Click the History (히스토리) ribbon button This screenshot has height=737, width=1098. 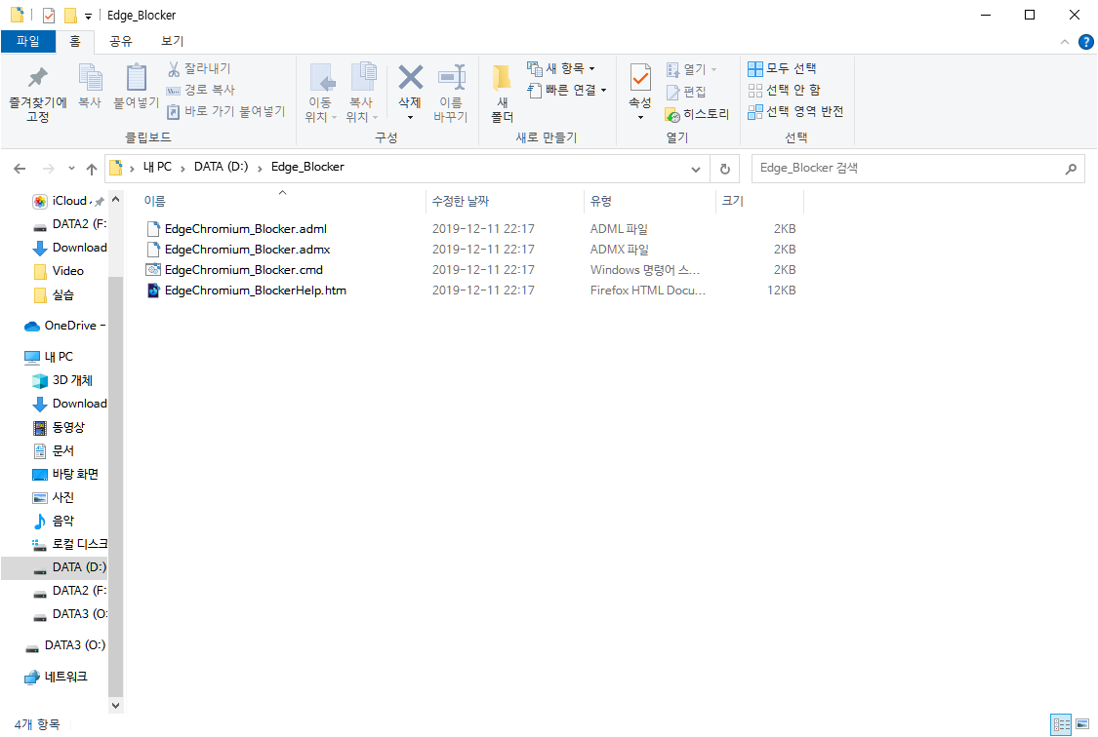(697, 114)
